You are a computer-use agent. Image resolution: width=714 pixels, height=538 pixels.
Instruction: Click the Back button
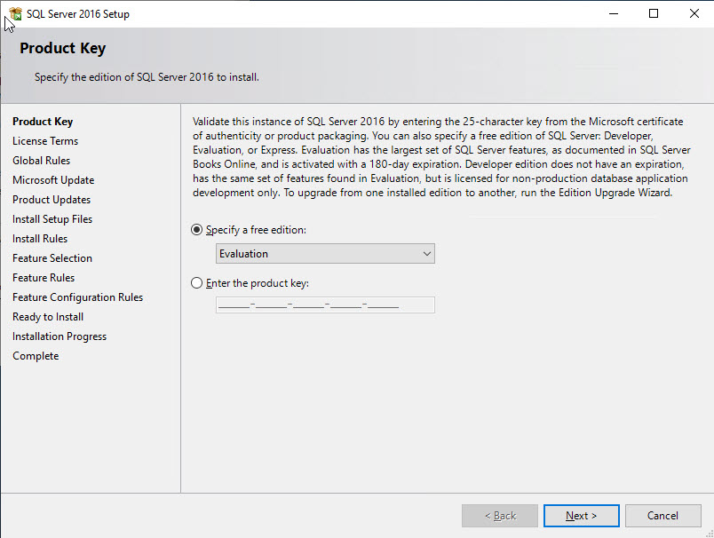point(499,515)
